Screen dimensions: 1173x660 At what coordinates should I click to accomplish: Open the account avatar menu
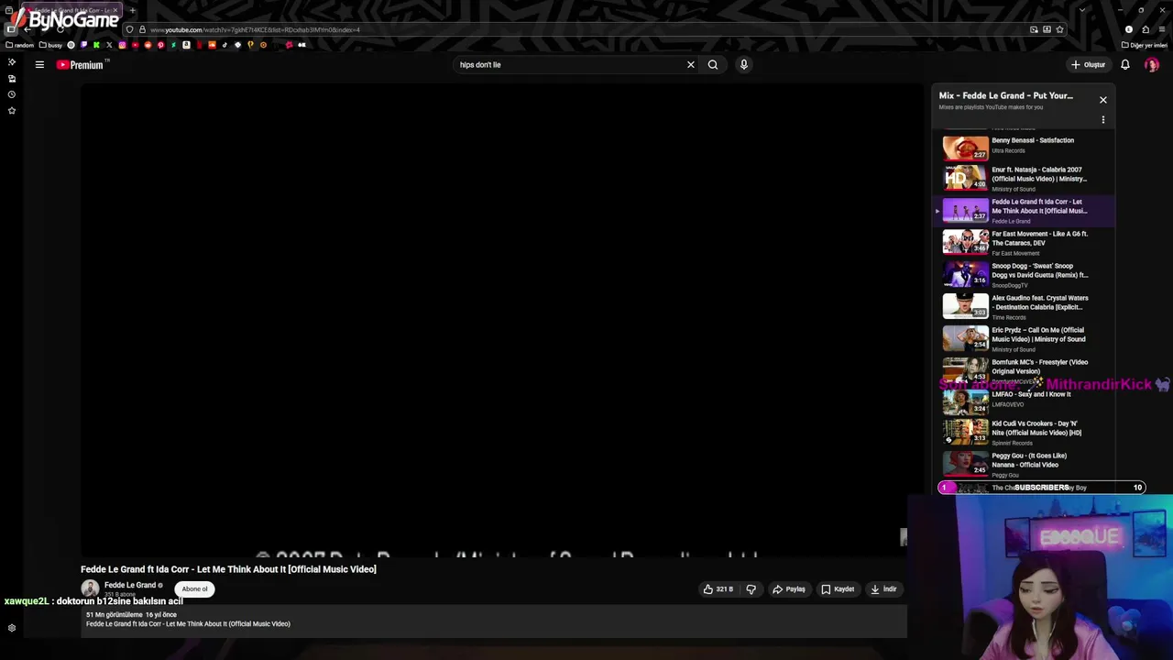click(1152, 64)
